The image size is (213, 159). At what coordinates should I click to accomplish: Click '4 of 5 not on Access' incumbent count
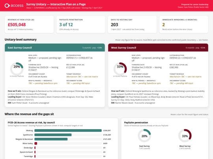point(37,77)
